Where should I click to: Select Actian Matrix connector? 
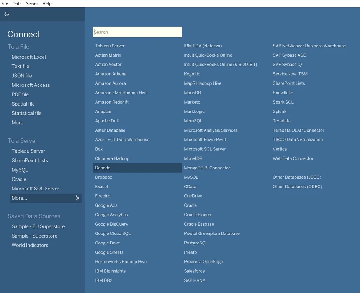[x=108, y=55]
